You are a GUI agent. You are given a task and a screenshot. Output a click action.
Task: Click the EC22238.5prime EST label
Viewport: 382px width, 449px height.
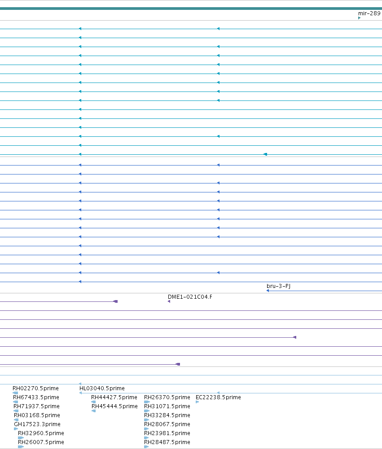tap(218, 397)
